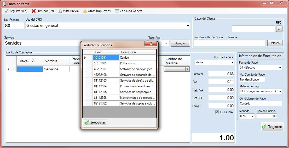Click the Seleccionar button text

pyautogui.click(x=98, y=122)
